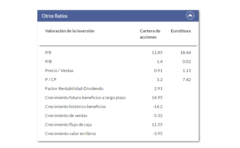Screen dimensions: 240x148
Task: Select Factor Rentabilidad-Dividendo row
Action: (118, 89)
